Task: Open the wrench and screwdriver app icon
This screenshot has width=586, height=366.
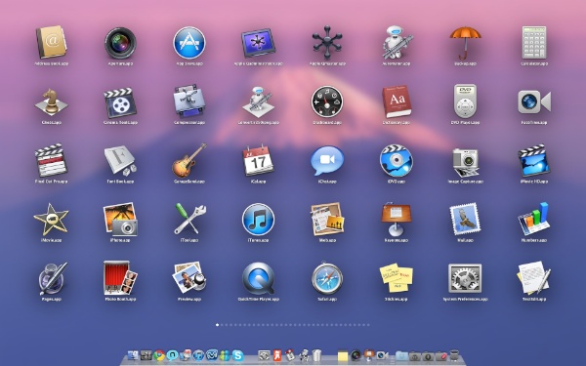Action: point(189,220)
